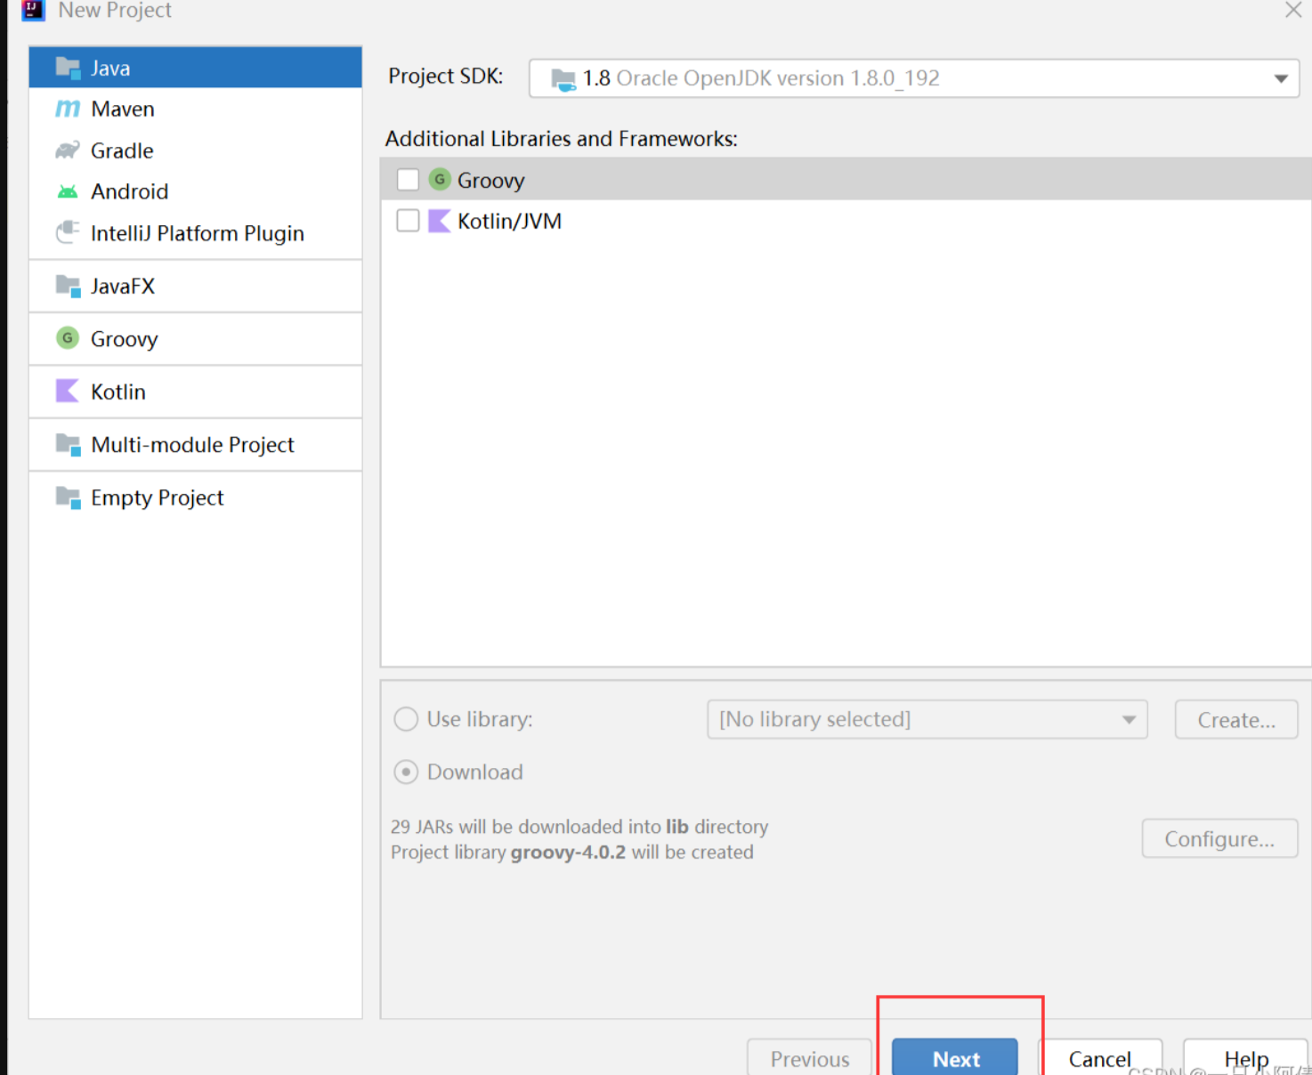
Task: Click the green Android robot icon
Action: pyautogui.click(x=68, y=191)
